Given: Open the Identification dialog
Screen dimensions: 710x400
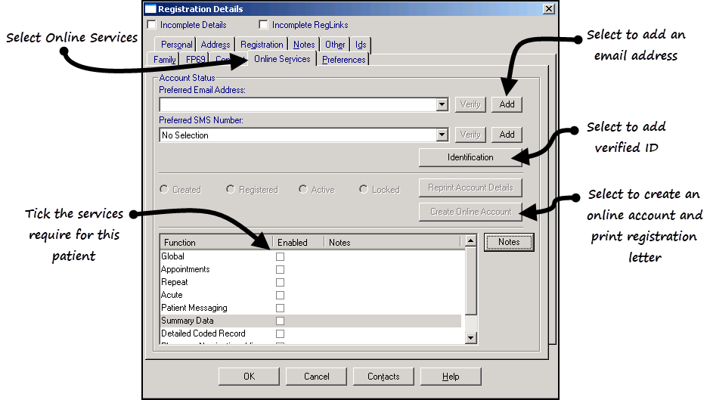Looking at the screenshot, I should point(470,157).
